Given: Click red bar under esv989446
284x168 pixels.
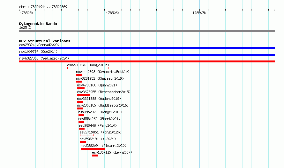Looking at the screenshot, I should [x=82, y=129].
